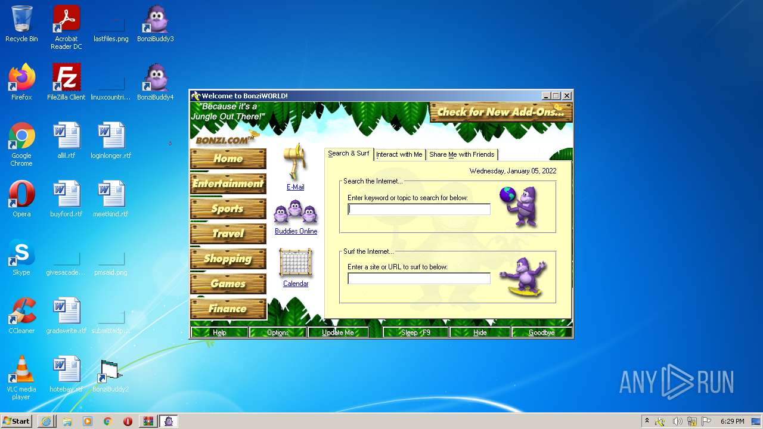
Task: Open the Google Chrome desktop icon
Action: (x=21, y=144)
